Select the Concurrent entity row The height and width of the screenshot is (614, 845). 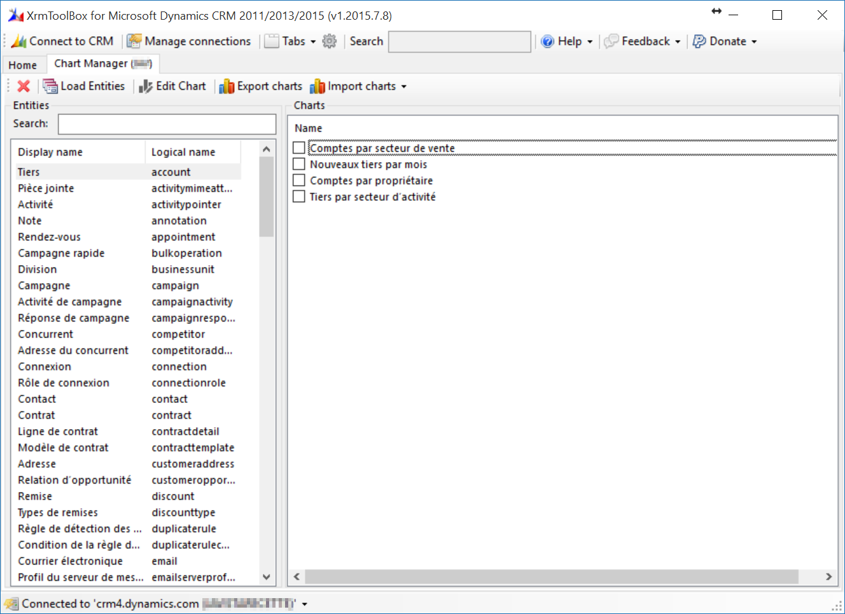click(128, 334)
